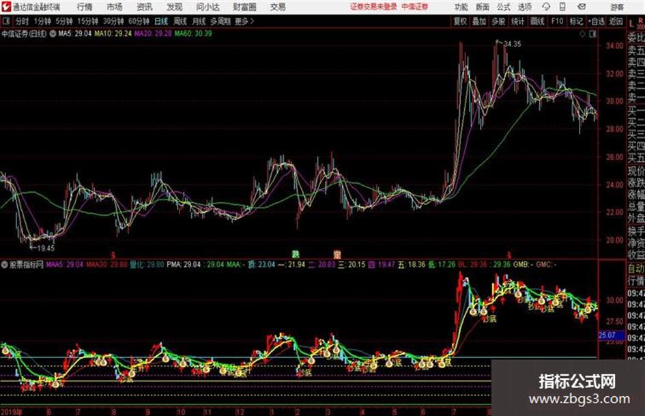Open the 选项 menu
This screenshot has width=645, height=416.
[x=524, y=7]
